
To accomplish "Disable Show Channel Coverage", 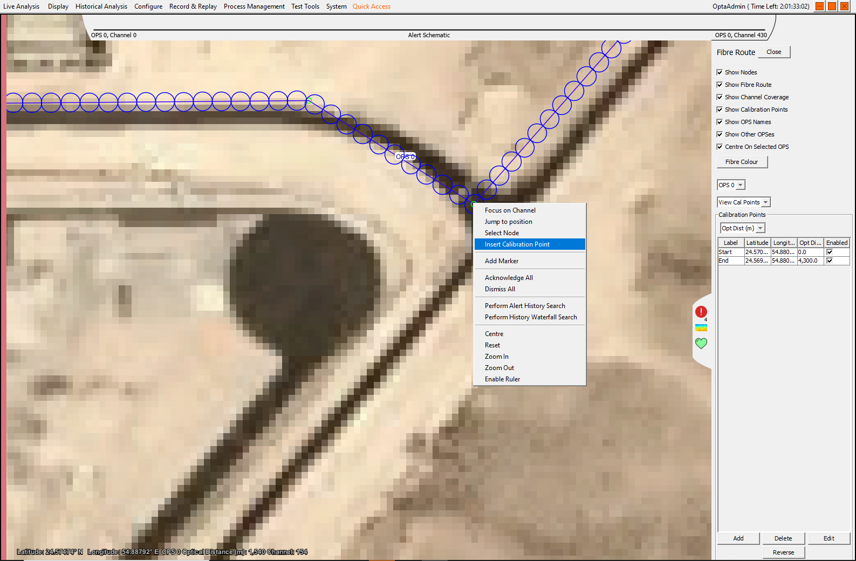I will coord(720,97).
